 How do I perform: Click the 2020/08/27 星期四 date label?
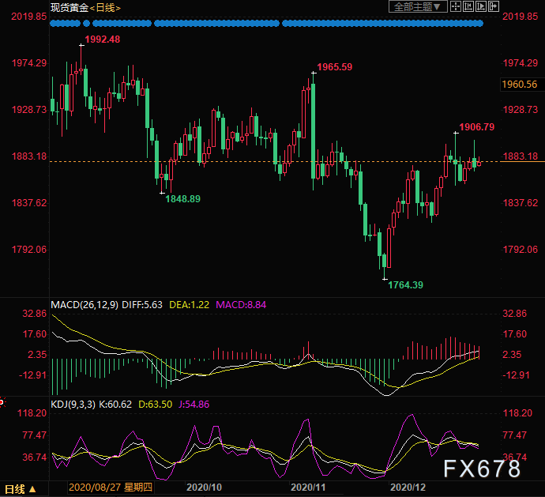pyautogui.click(x=103, y=489)
